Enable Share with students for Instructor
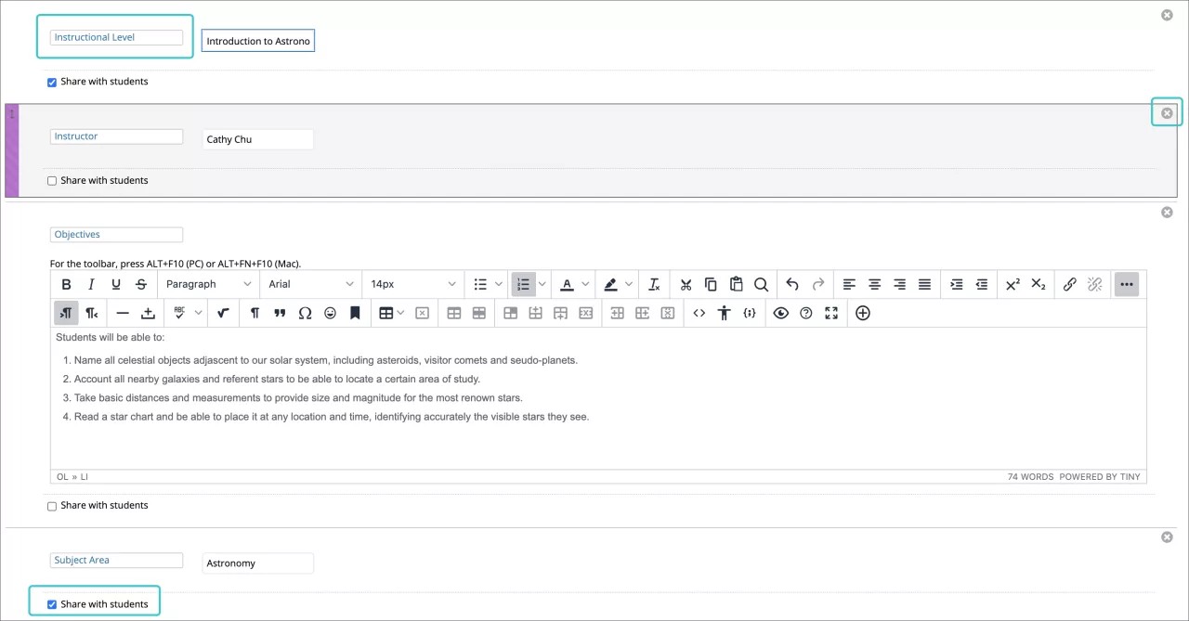1189x621 pixels. [52, 180]
